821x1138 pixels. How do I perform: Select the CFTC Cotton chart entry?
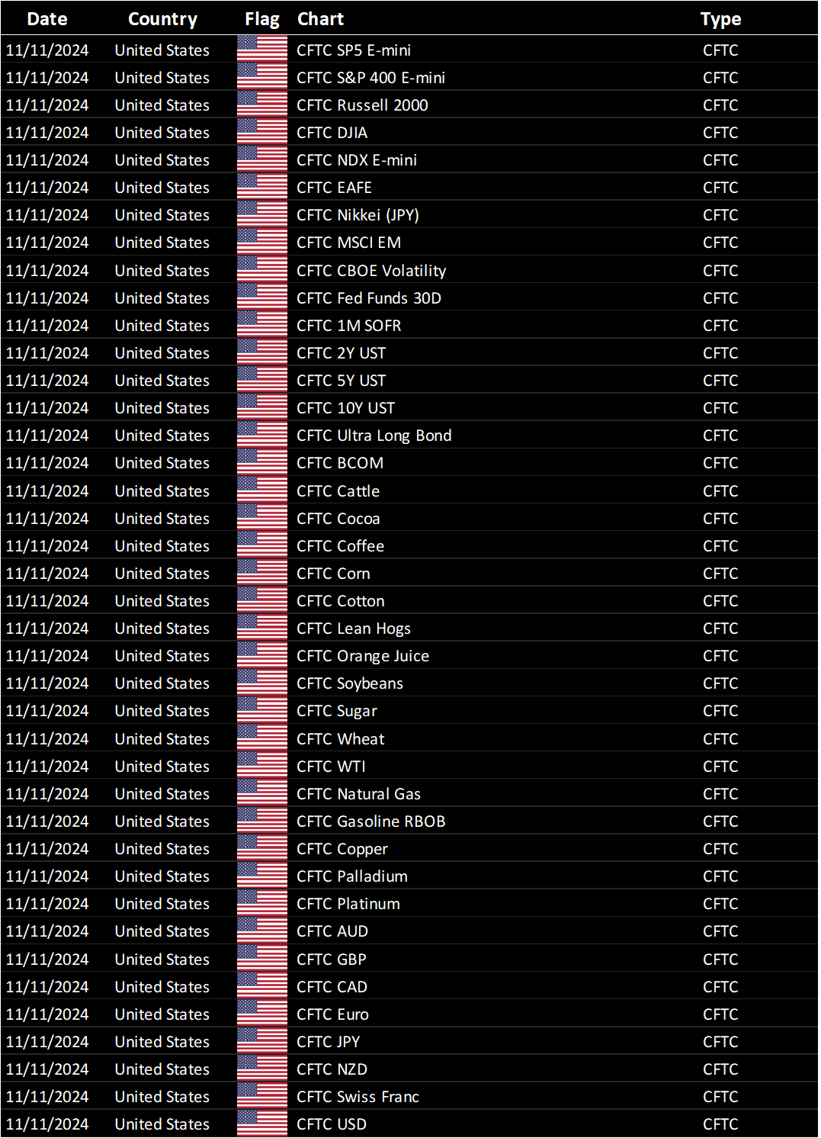pyautogui.click(x=341, y=600)
